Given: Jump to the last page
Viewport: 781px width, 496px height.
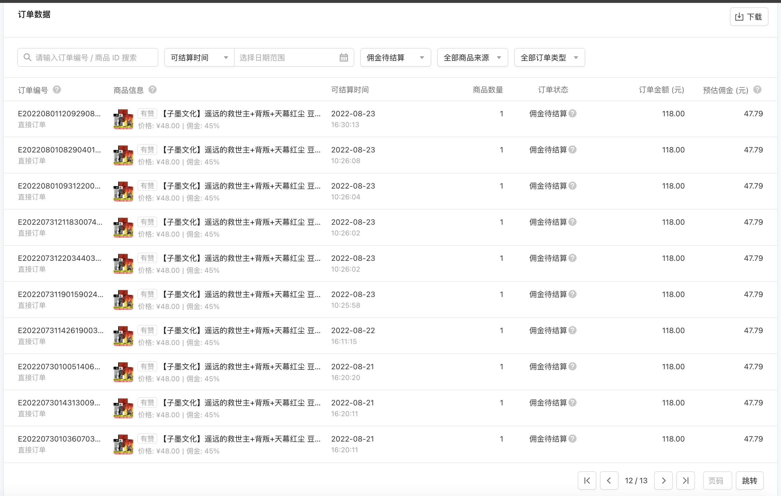Looking at the screenshot, I should [x=685, y=481].
